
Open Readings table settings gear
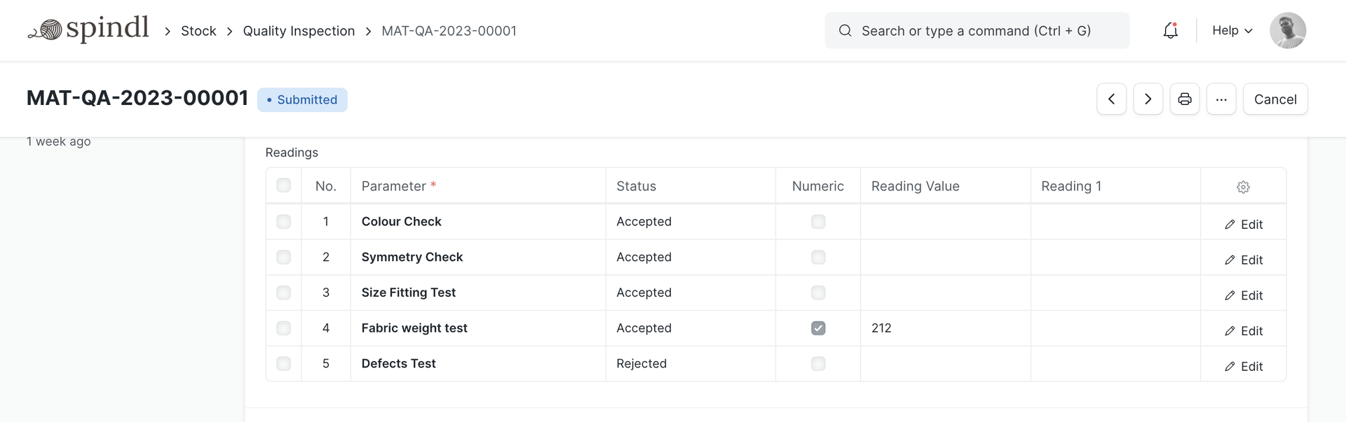[x=1243, y=187]
